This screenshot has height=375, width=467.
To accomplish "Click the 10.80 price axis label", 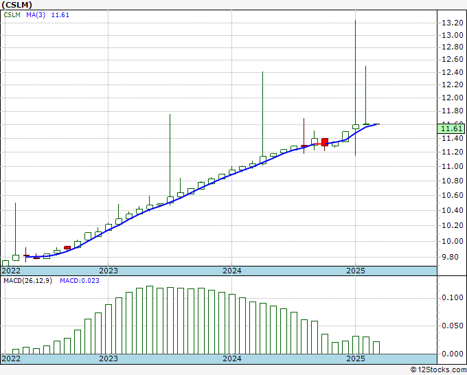I will point(452,181).
